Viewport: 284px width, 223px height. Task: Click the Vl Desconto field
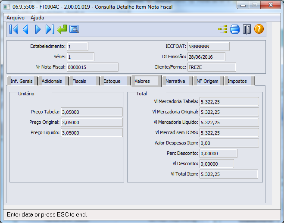click(x=217, y=163)
